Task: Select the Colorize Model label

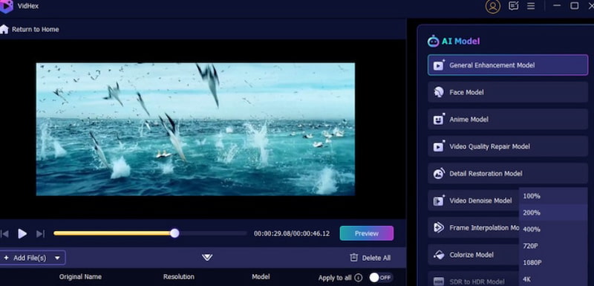Action: tap(471, 255)
